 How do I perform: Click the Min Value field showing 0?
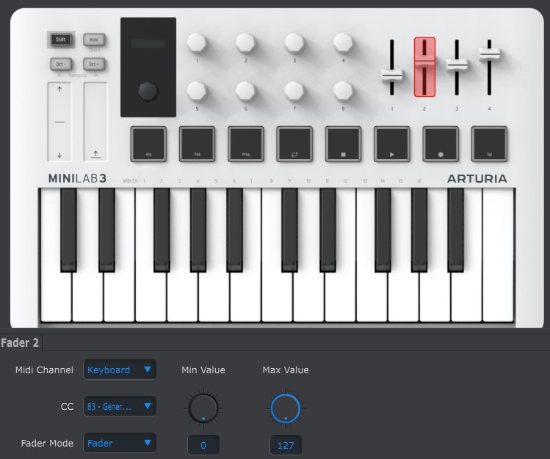(203, 445)
